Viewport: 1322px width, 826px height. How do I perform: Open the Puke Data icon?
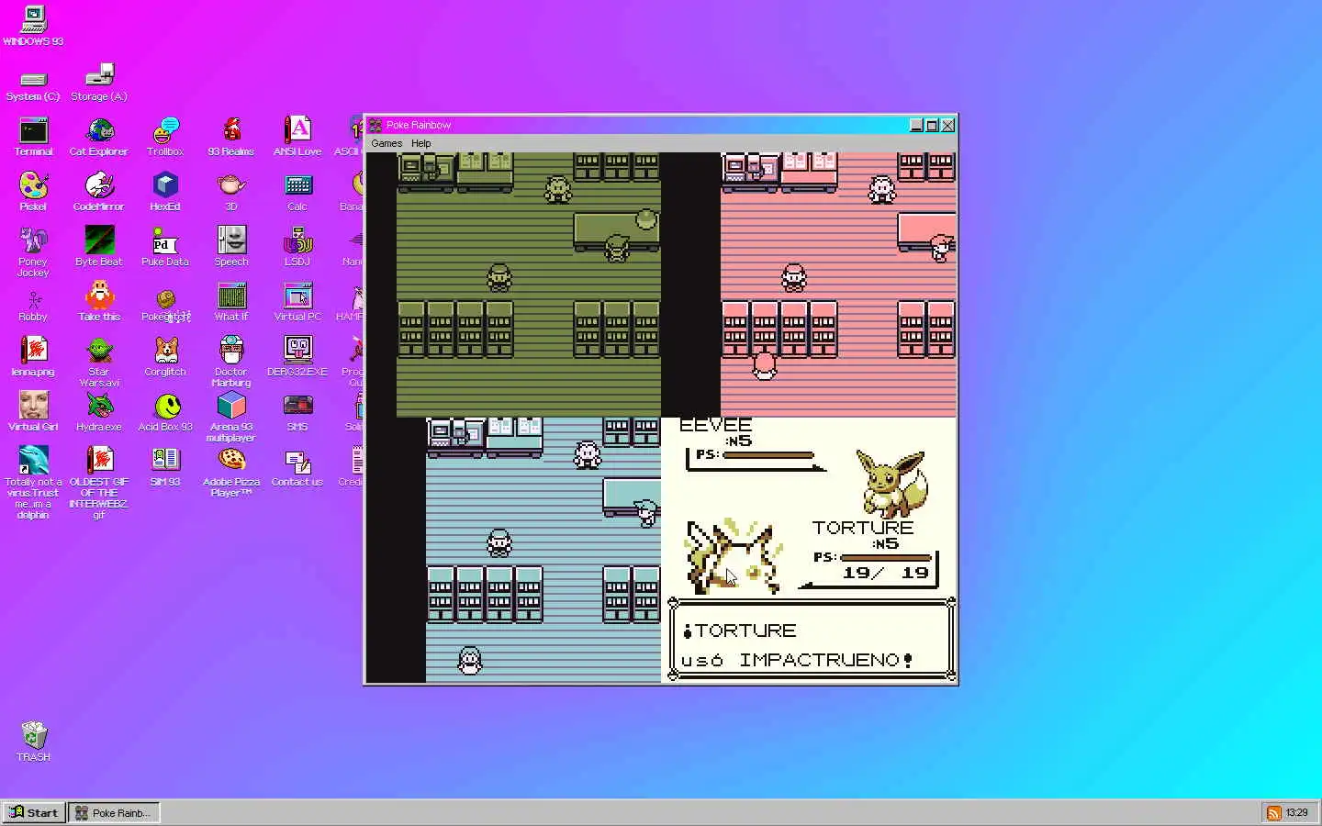(165, 248)
